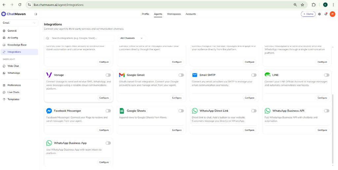Open Knowledge Base in the sidebar
Screen dimensions: 338x170
pyautogui.click(x=19, y=45)
